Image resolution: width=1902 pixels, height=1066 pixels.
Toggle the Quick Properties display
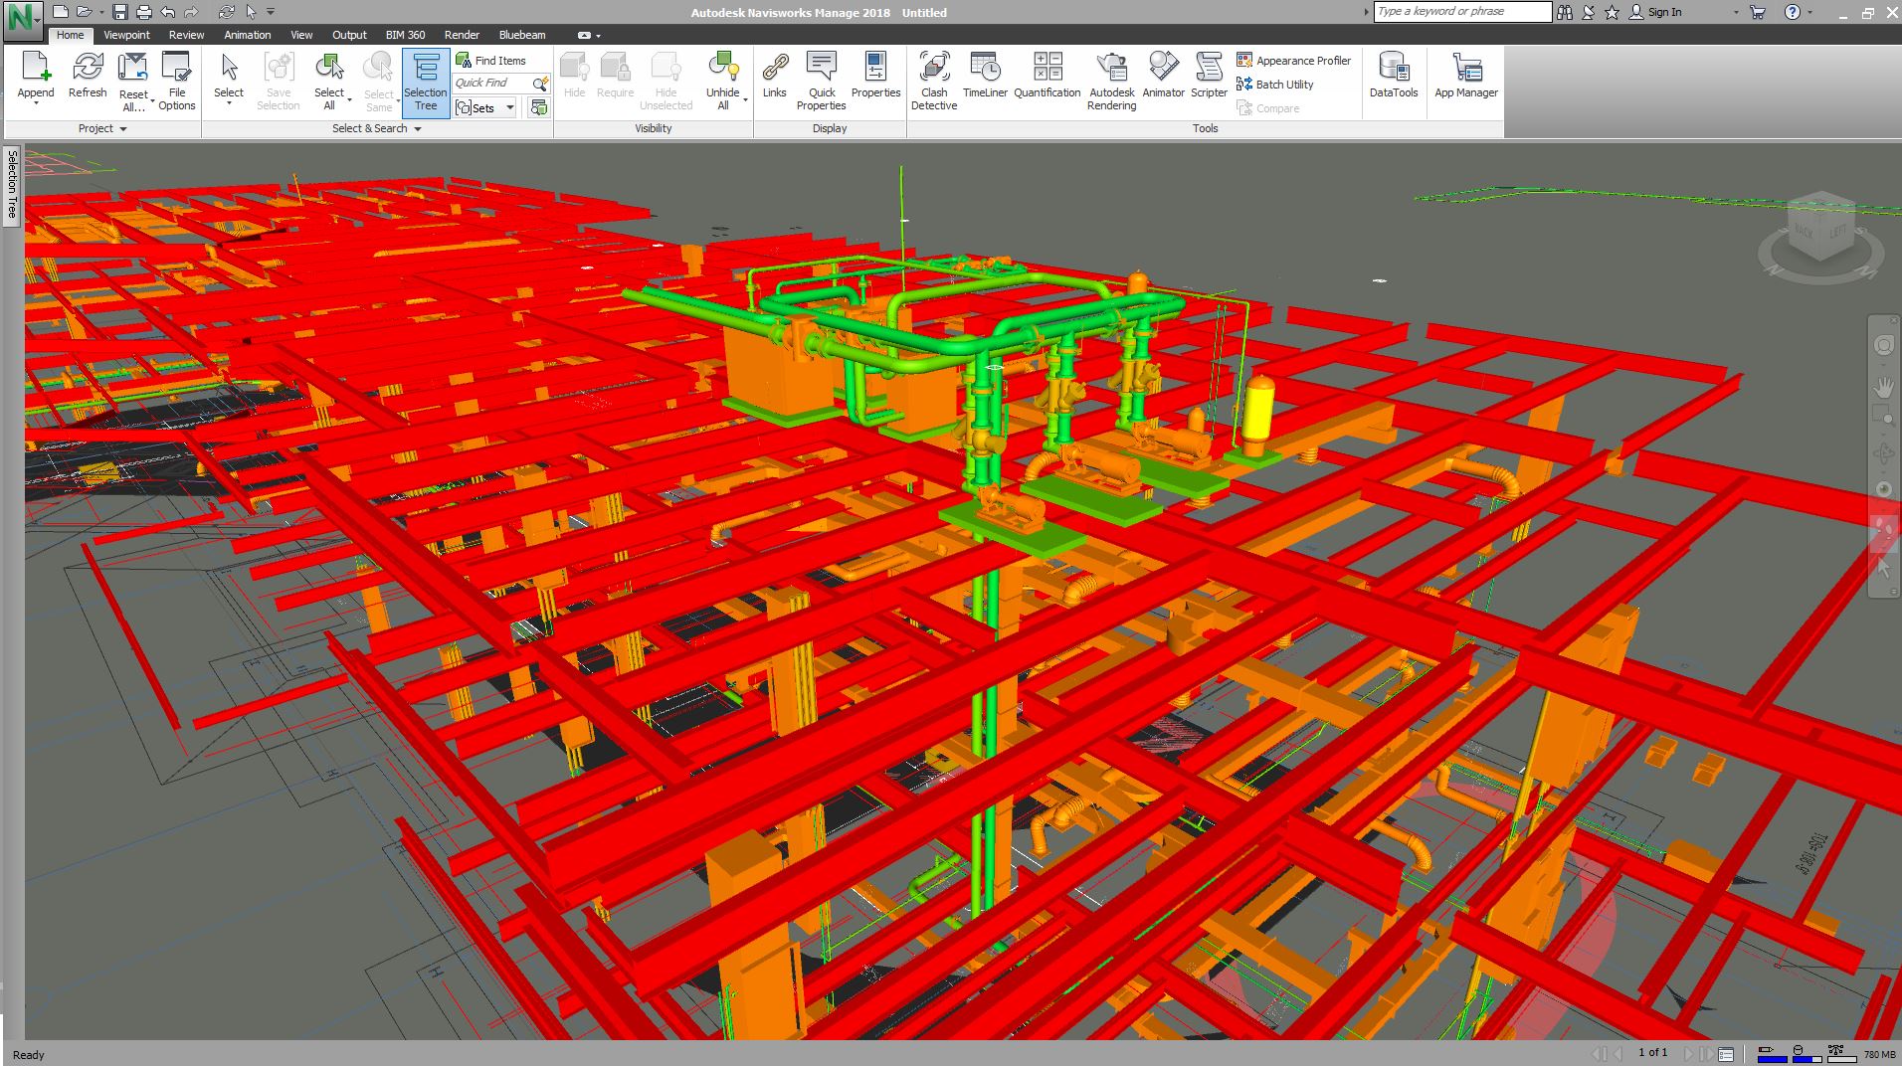point(821,80)
